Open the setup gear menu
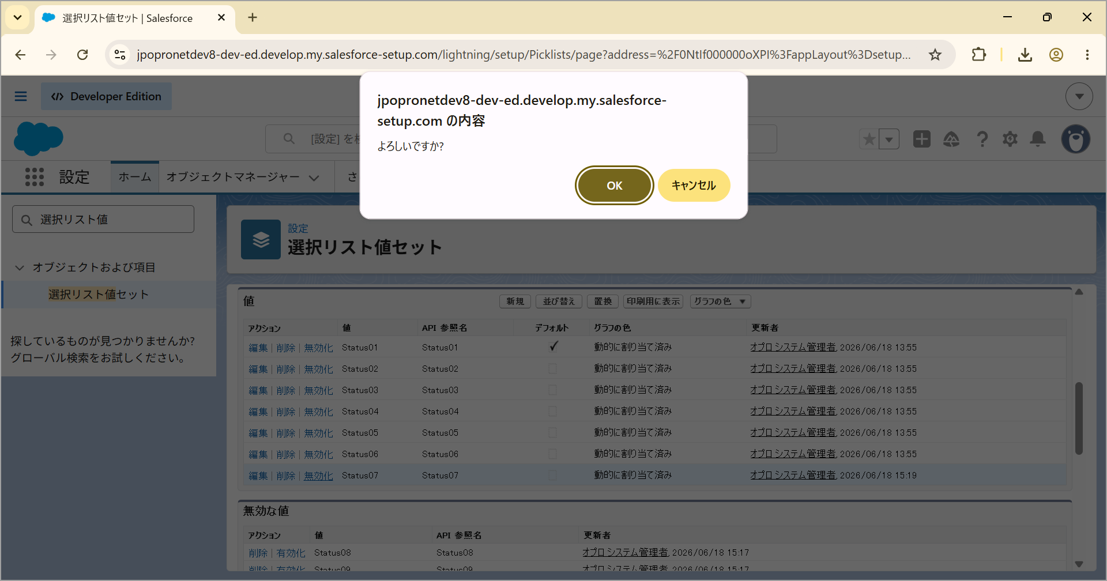The width and height of the screenshot is (1107, 581). coord(1010,139)
